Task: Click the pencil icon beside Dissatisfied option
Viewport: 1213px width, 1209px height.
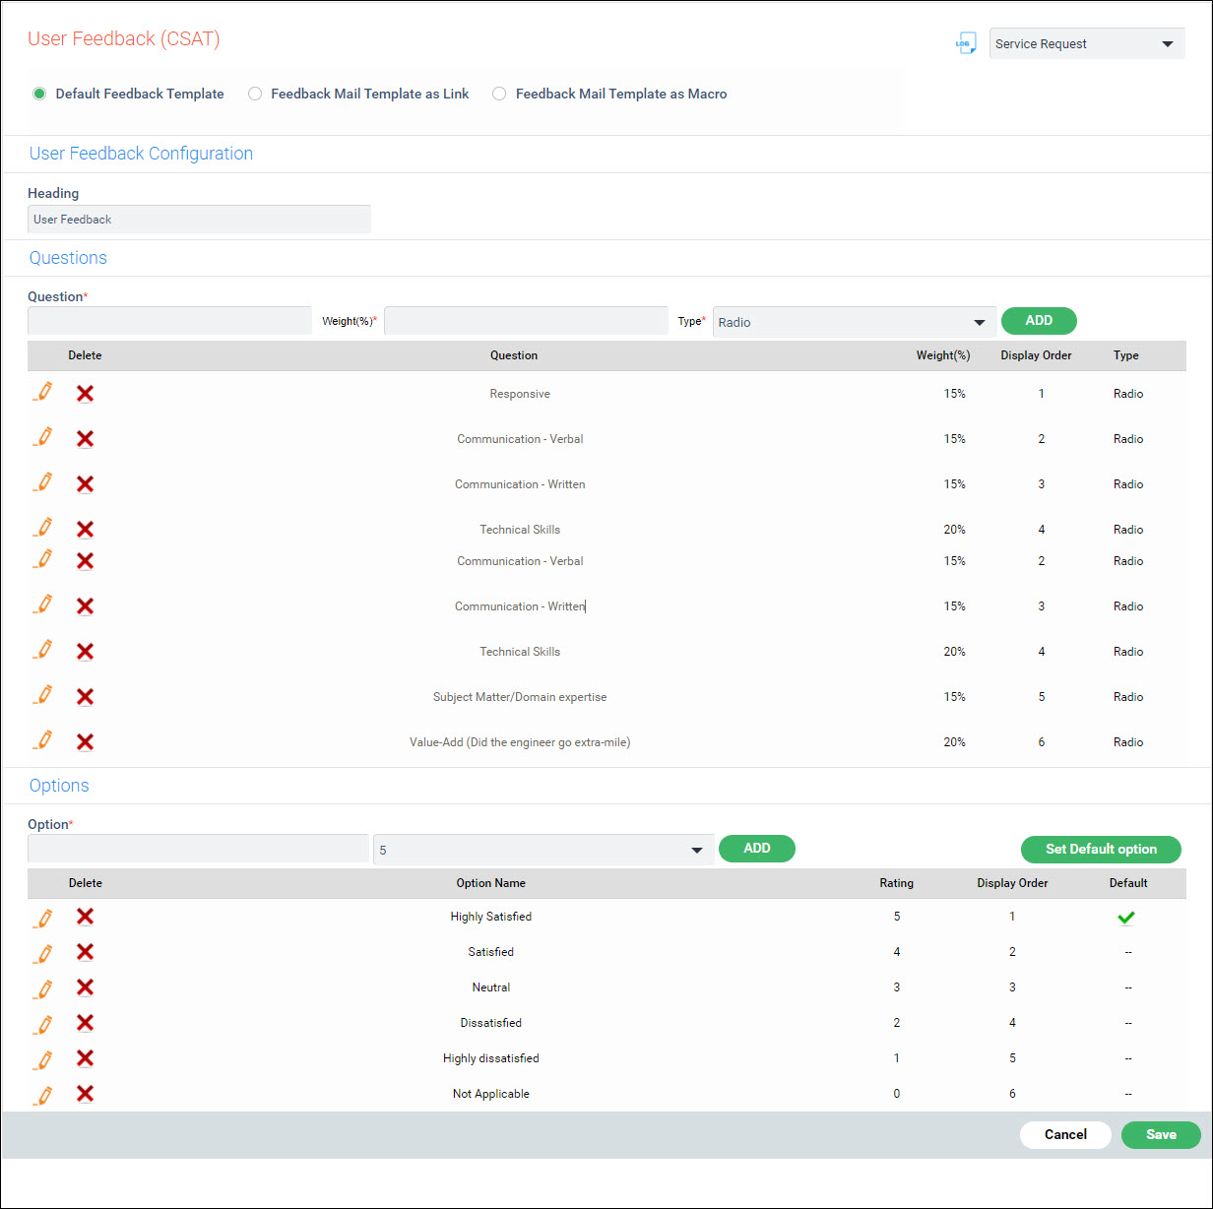Action: coord(42,1024)
